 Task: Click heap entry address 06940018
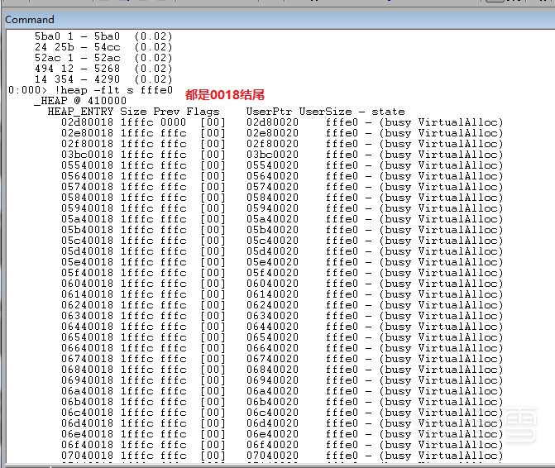point(87,380)
